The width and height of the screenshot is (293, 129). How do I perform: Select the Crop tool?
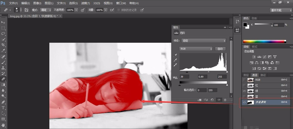pyautogui.click(x=3, y=45)
